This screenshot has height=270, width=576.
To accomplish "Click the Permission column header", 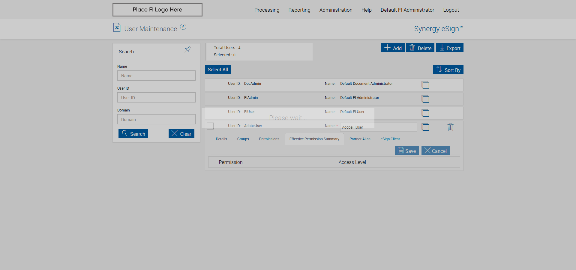I will [x=231, y=162].
